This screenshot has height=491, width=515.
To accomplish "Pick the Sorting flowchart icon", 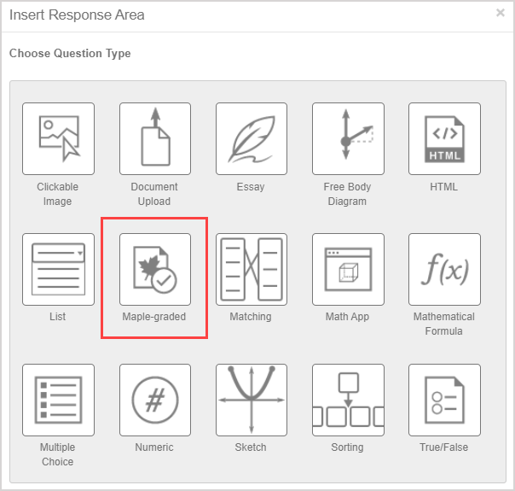I will tap(347, 400).
